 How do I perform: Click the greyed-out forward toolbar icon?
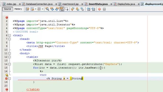click(39, 9)
